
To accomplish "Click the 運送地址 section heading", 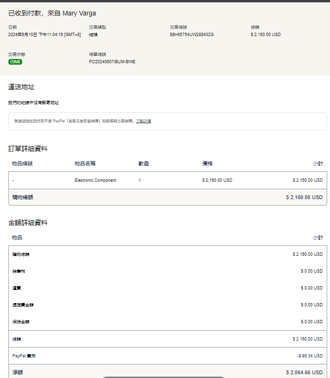I will pos(21,87).
